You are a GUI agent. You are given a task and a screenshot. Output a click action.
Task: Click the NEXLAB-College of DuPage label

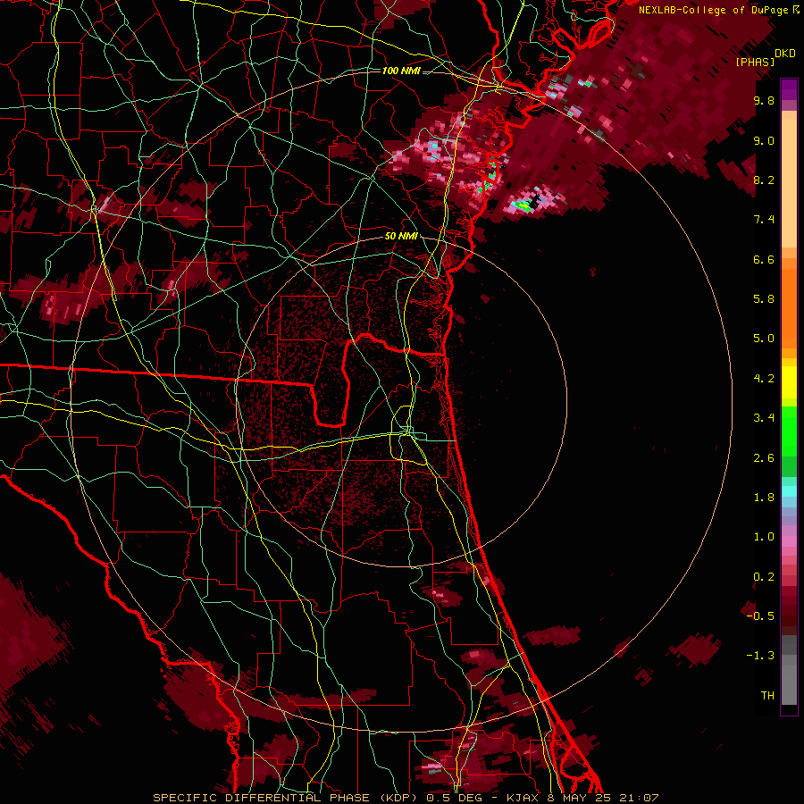(715, 10)
